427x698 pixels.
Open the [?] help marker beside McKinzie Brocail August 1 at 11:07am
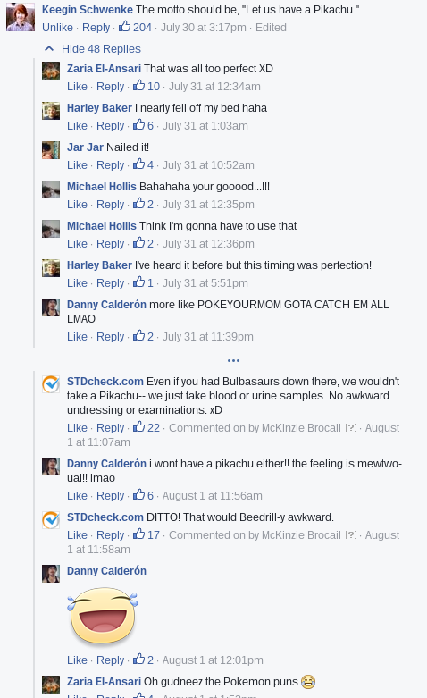point(351,428)
